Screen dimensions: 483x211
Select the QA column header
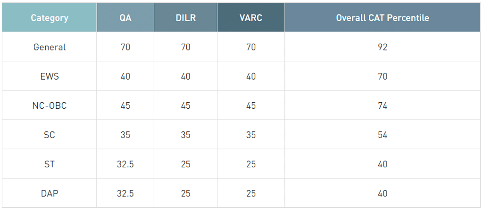125,18
